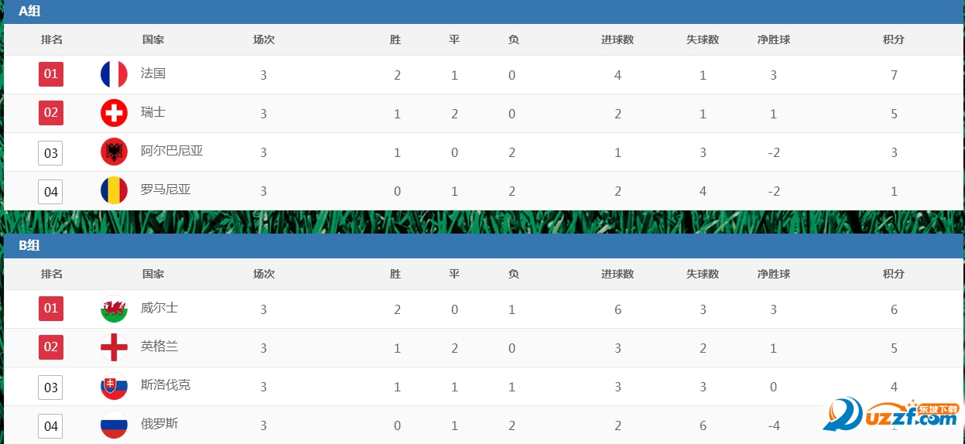Open the 法国 team name link
This screenshot has height=444, width=965.
point(153,73)
